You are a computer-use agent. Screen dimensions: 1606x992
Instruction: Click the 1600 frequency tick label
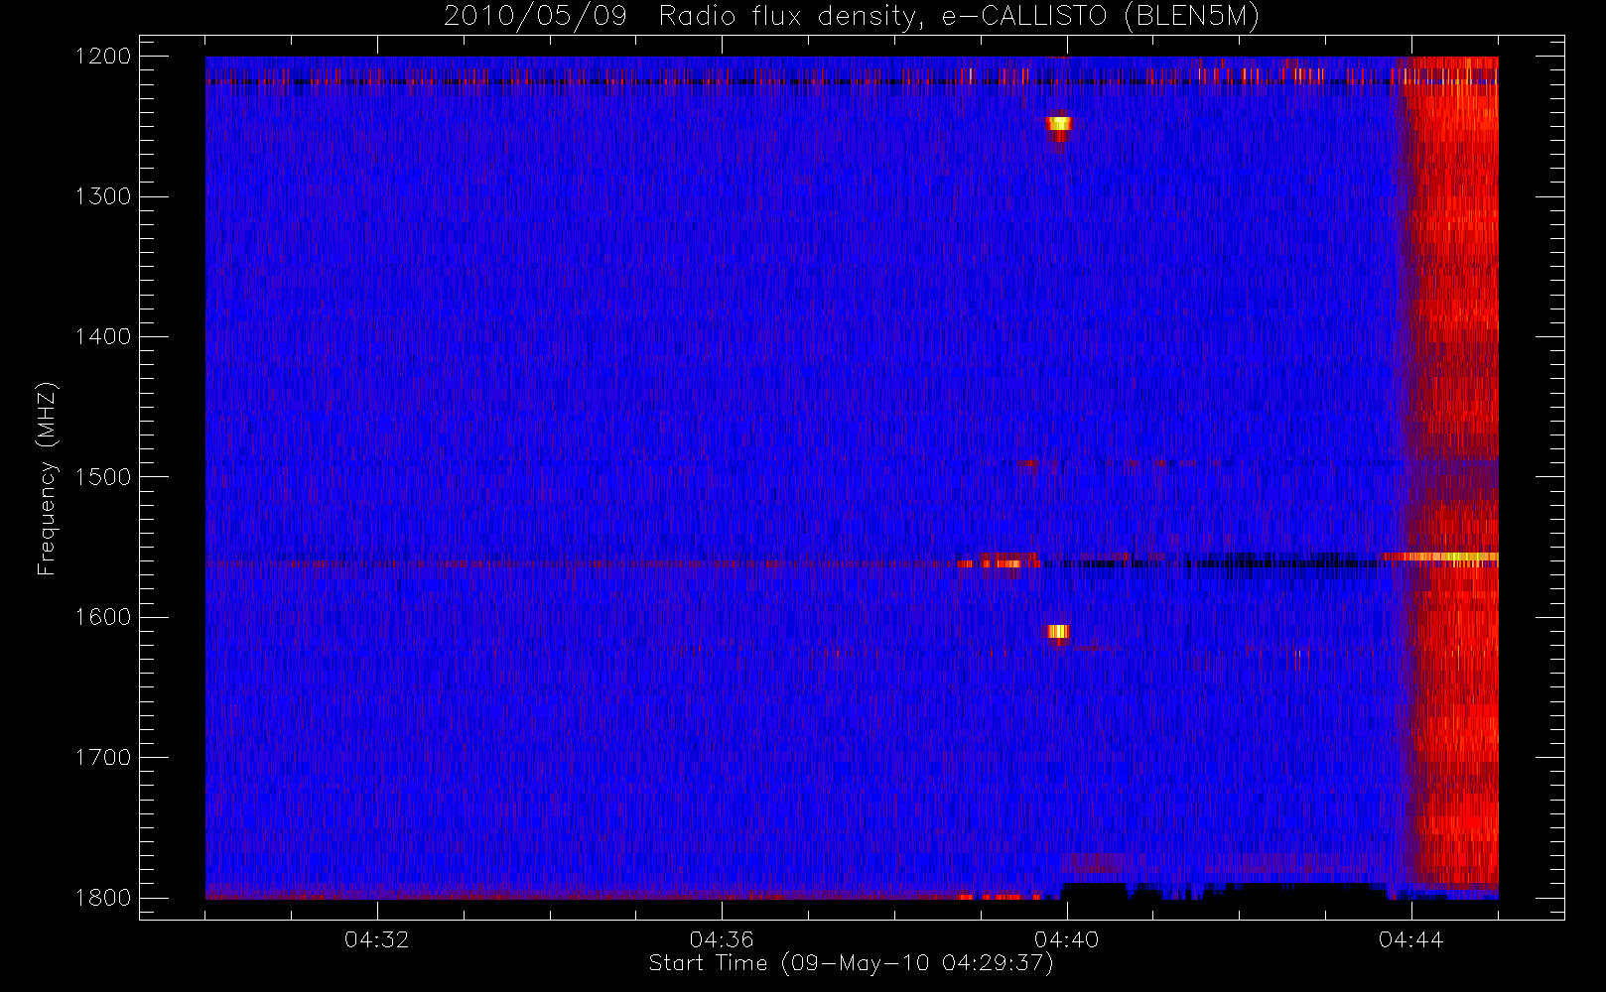click(x=103, y=617)
